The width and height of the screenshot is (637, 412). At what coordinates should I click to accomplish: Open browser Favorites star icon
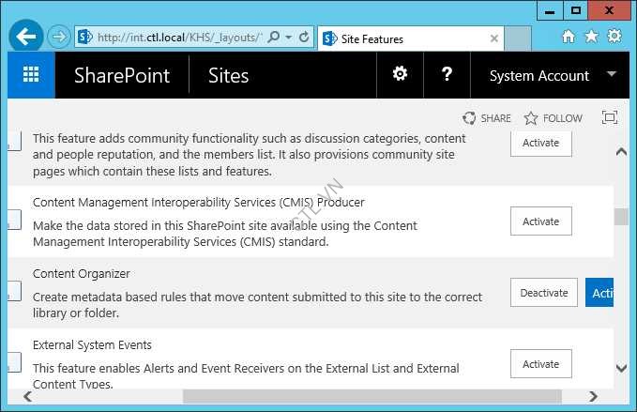tap(591, 37)
